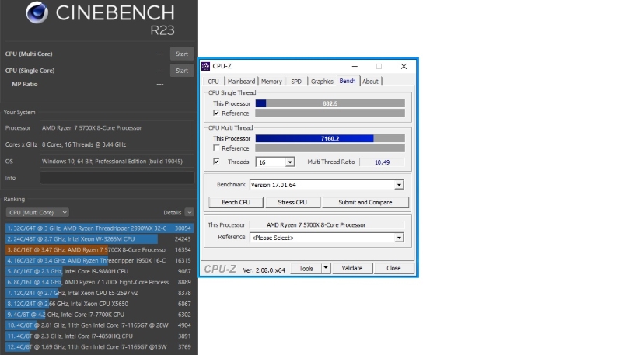Open the Graphics tab
Screen dimensions: 622x355
coord(322,82)
